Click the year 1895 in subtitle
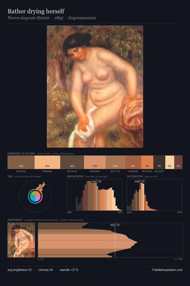The image size is (190, 286). tap(59, 18)
